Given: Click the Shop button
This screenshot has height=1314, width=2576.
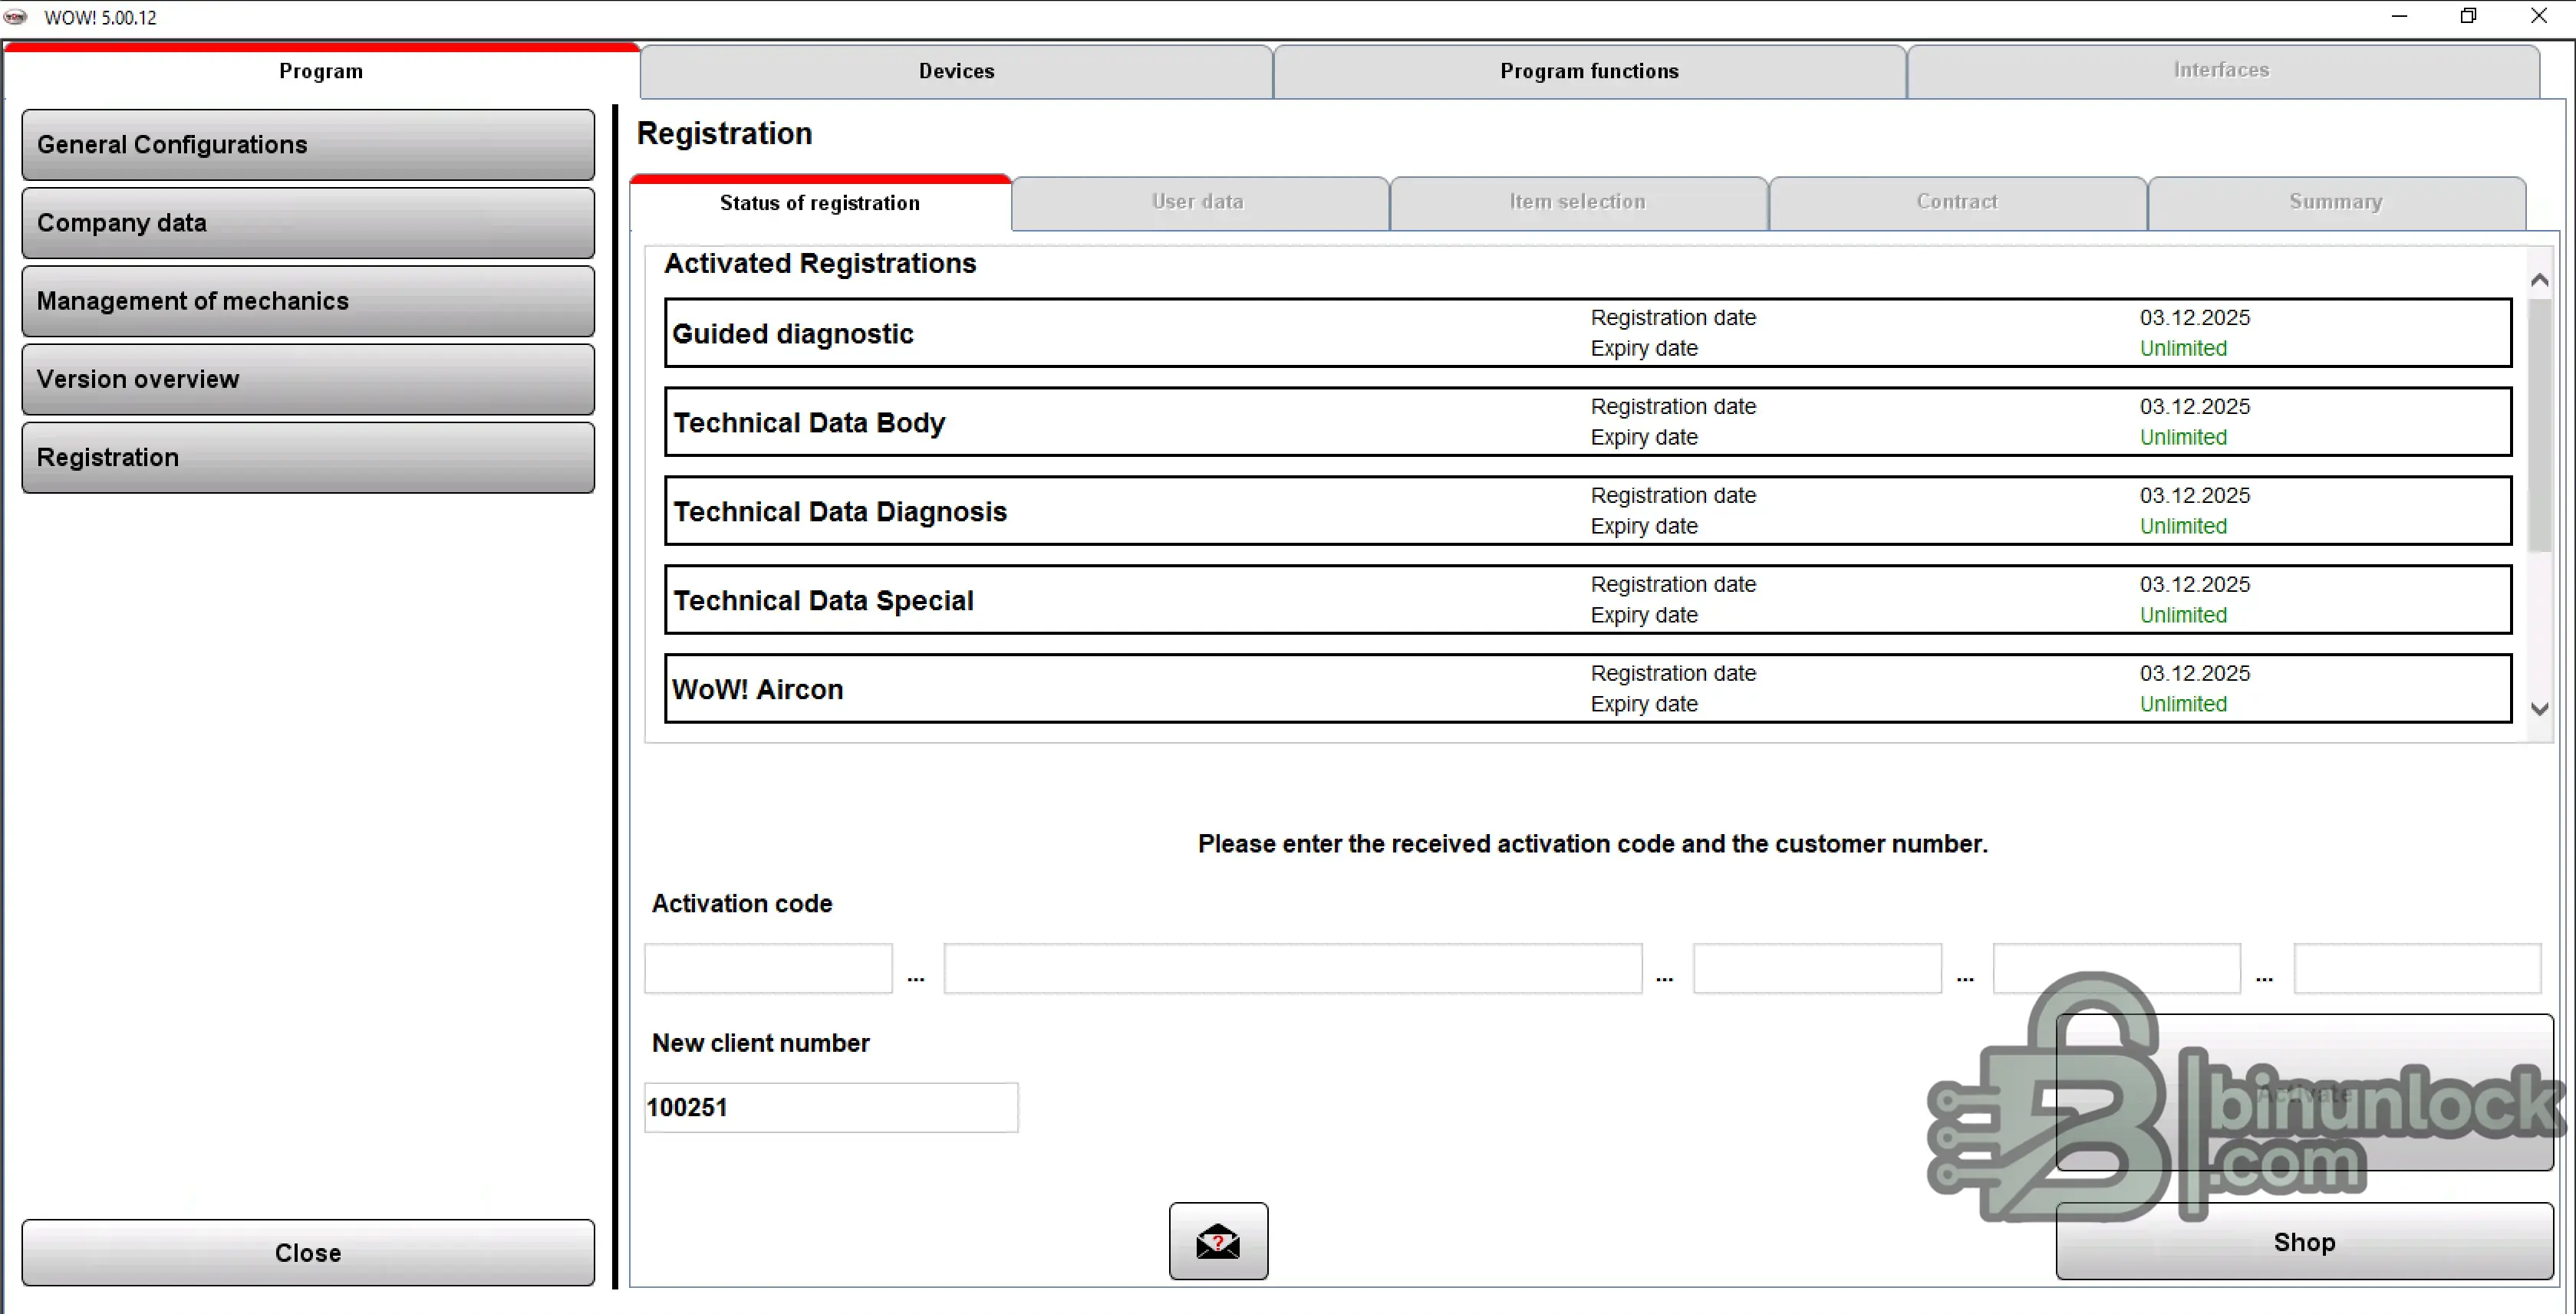Looking at the screenshot, I should 2304,1241.
